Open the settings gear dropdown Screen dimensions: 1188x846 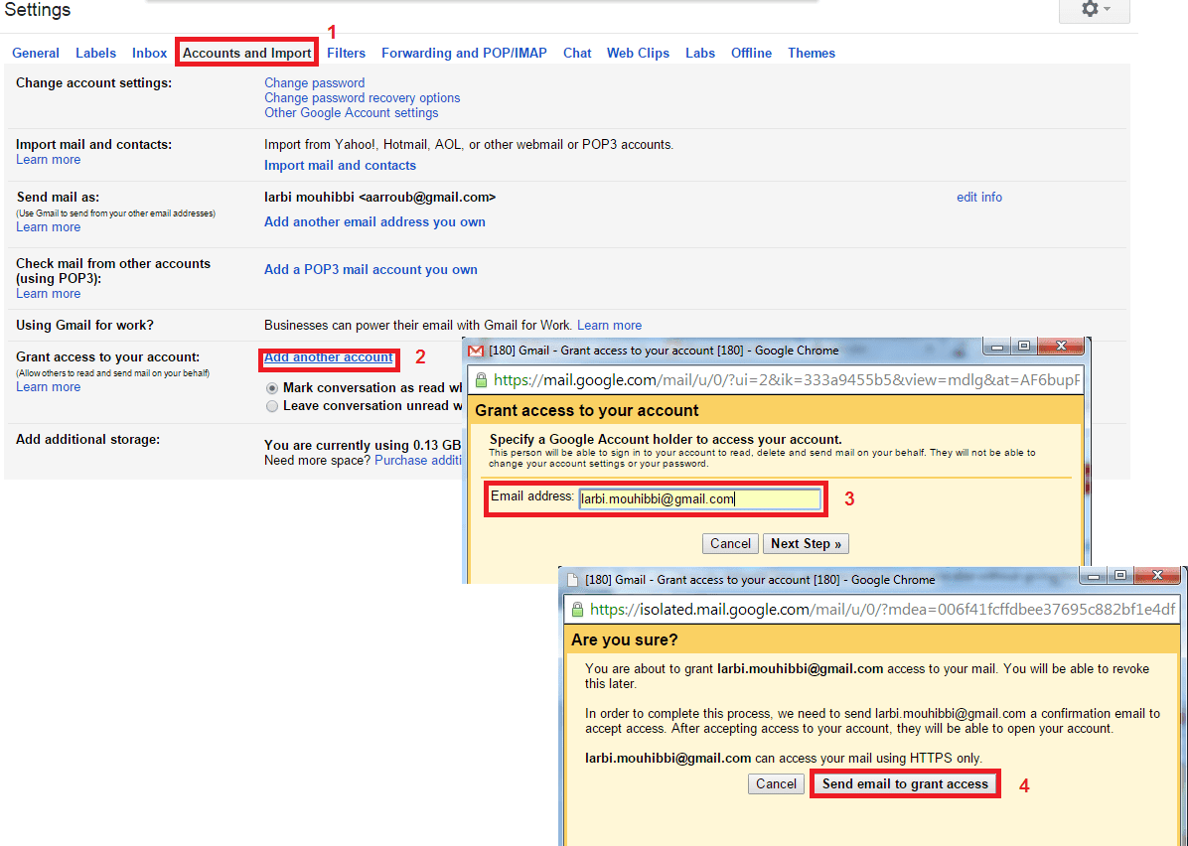point(1094,10)
